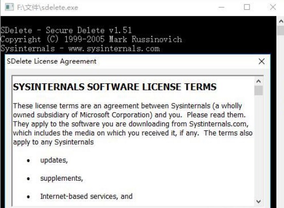
Task: Click the license text scrollbar thumb
Action: (258, 91)
